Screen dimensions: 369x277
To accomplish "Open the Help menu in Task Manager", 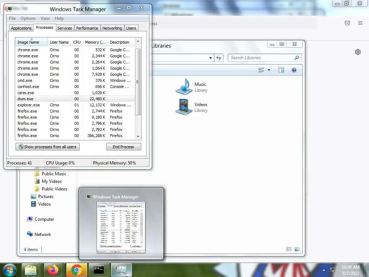I will tap(59, 18).
